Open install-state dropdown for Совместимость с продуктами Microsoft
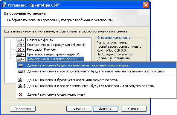177x115 pixels. (21, 45)
